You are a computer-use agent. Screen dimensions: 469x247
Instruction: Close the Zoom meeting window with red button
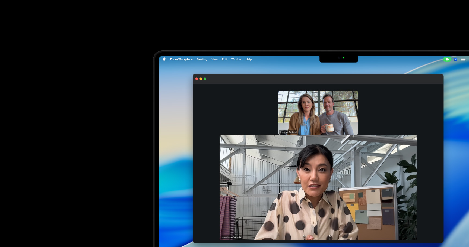pyautogui.click(x=197, y=79)
